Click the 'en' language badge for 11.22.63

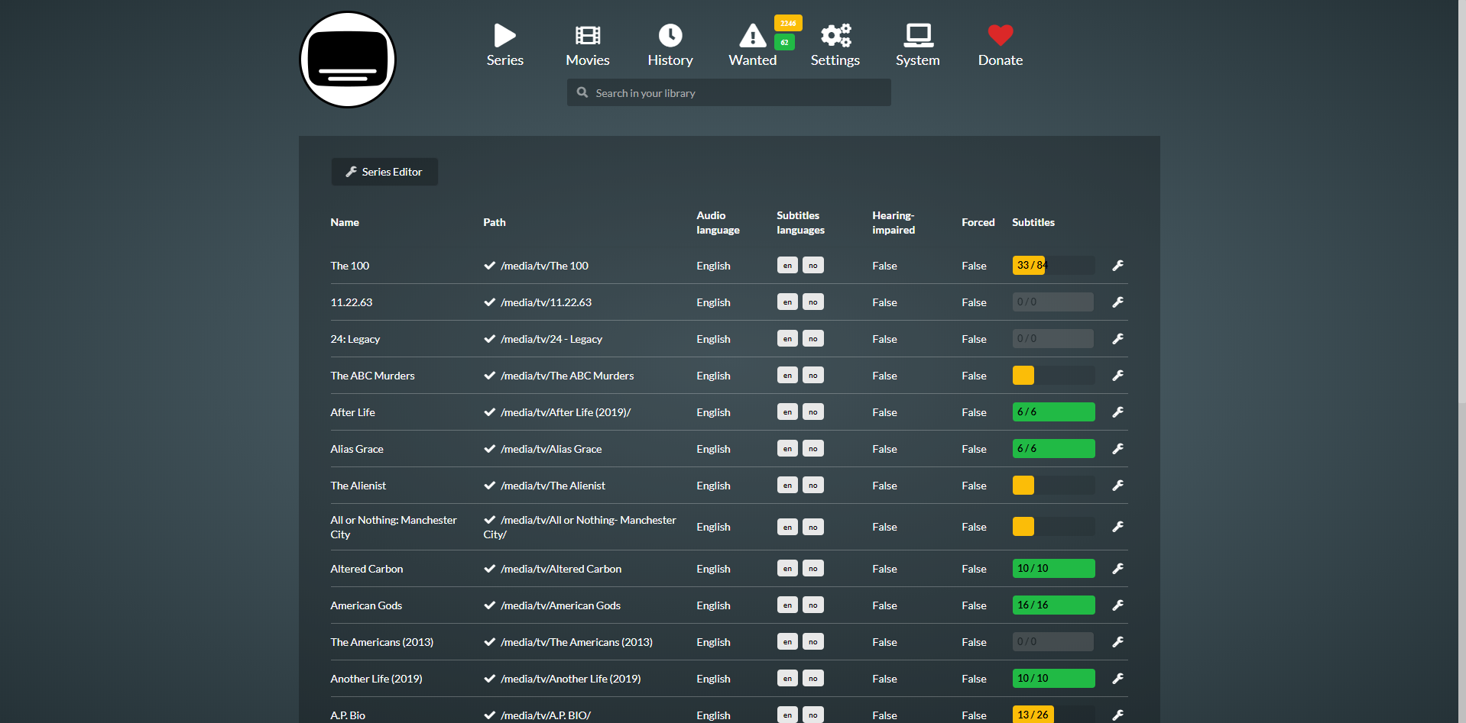(x=787, y=302)
